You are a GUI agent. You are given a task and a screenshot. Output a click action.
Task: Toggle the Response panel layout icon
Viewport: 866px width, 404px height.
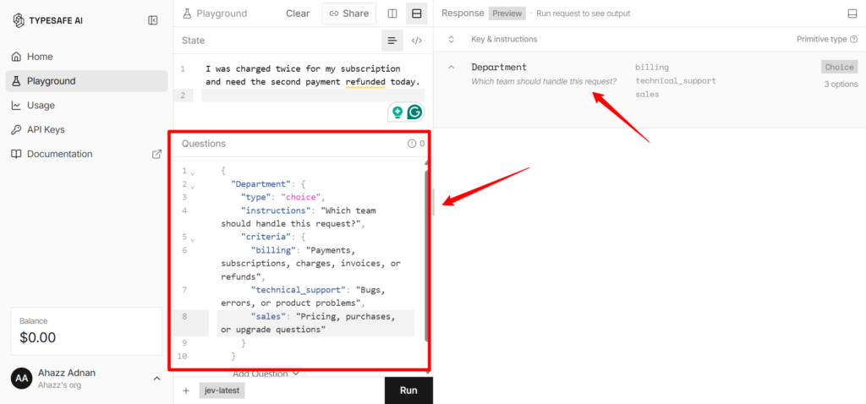point(852,14)
